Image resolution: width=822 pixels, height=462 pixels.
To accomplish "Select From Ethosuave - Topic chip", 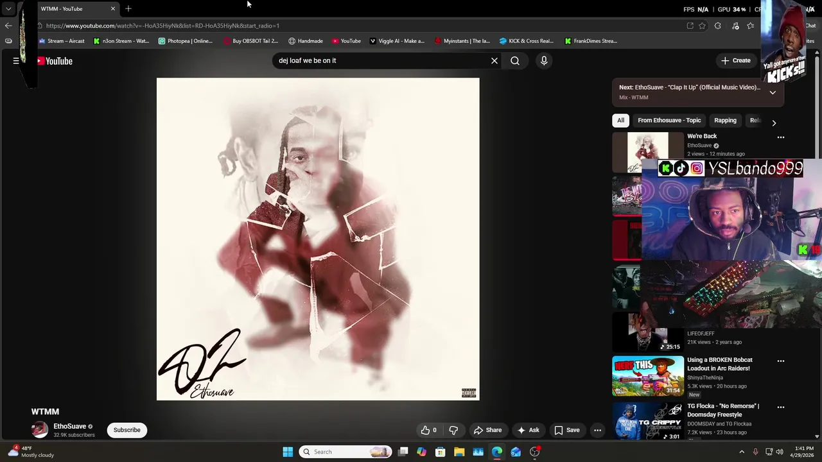I will tap(669, 120).
